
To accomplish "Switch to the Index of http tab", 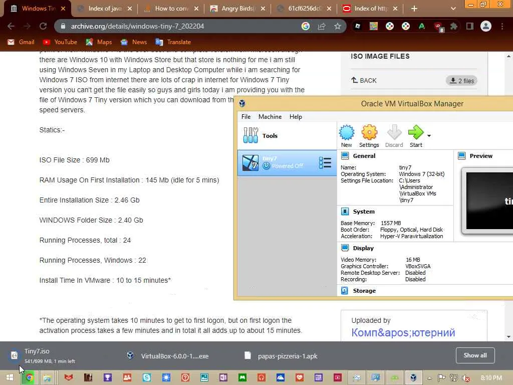I will (371, 9).
